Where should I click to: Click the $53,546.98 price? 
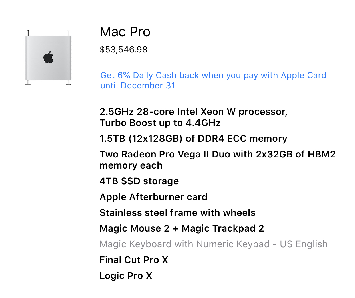[x=123, y=50]
